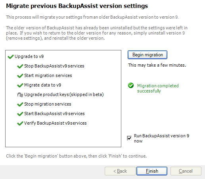Click Finish to complete the wizard
The image size is (205, 179).
click(x=152, y=171)
